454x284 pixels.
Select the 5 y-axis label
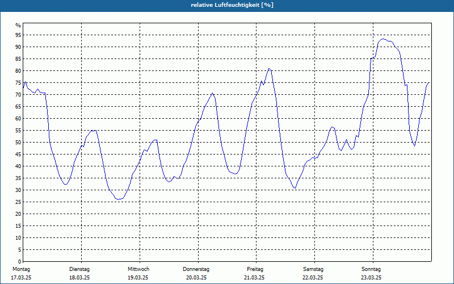(19, 250)
